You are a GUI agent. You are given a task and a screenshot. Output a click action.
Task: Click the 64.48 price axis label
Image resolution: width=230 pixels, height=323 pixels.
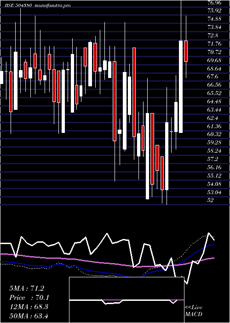(x=214, y=102)
